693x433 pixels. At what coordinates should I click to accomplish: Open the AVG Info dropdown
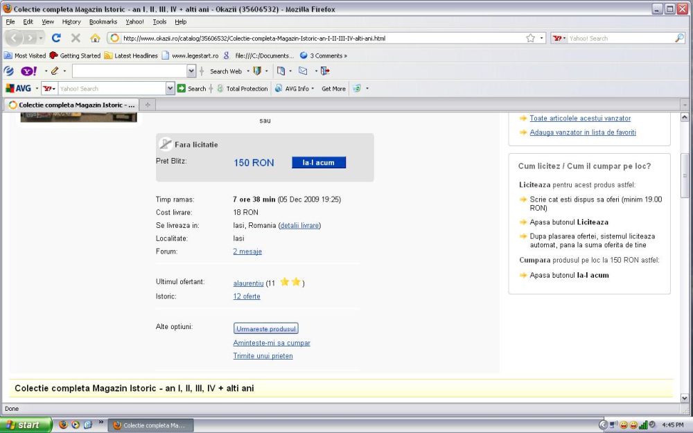pos(295,89)
